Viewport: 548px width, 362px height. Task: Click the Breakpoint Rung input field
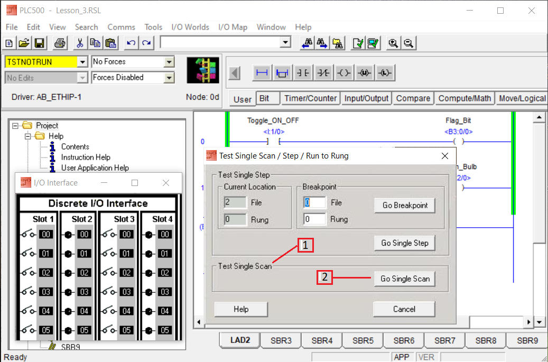click(x=314, y=219)
